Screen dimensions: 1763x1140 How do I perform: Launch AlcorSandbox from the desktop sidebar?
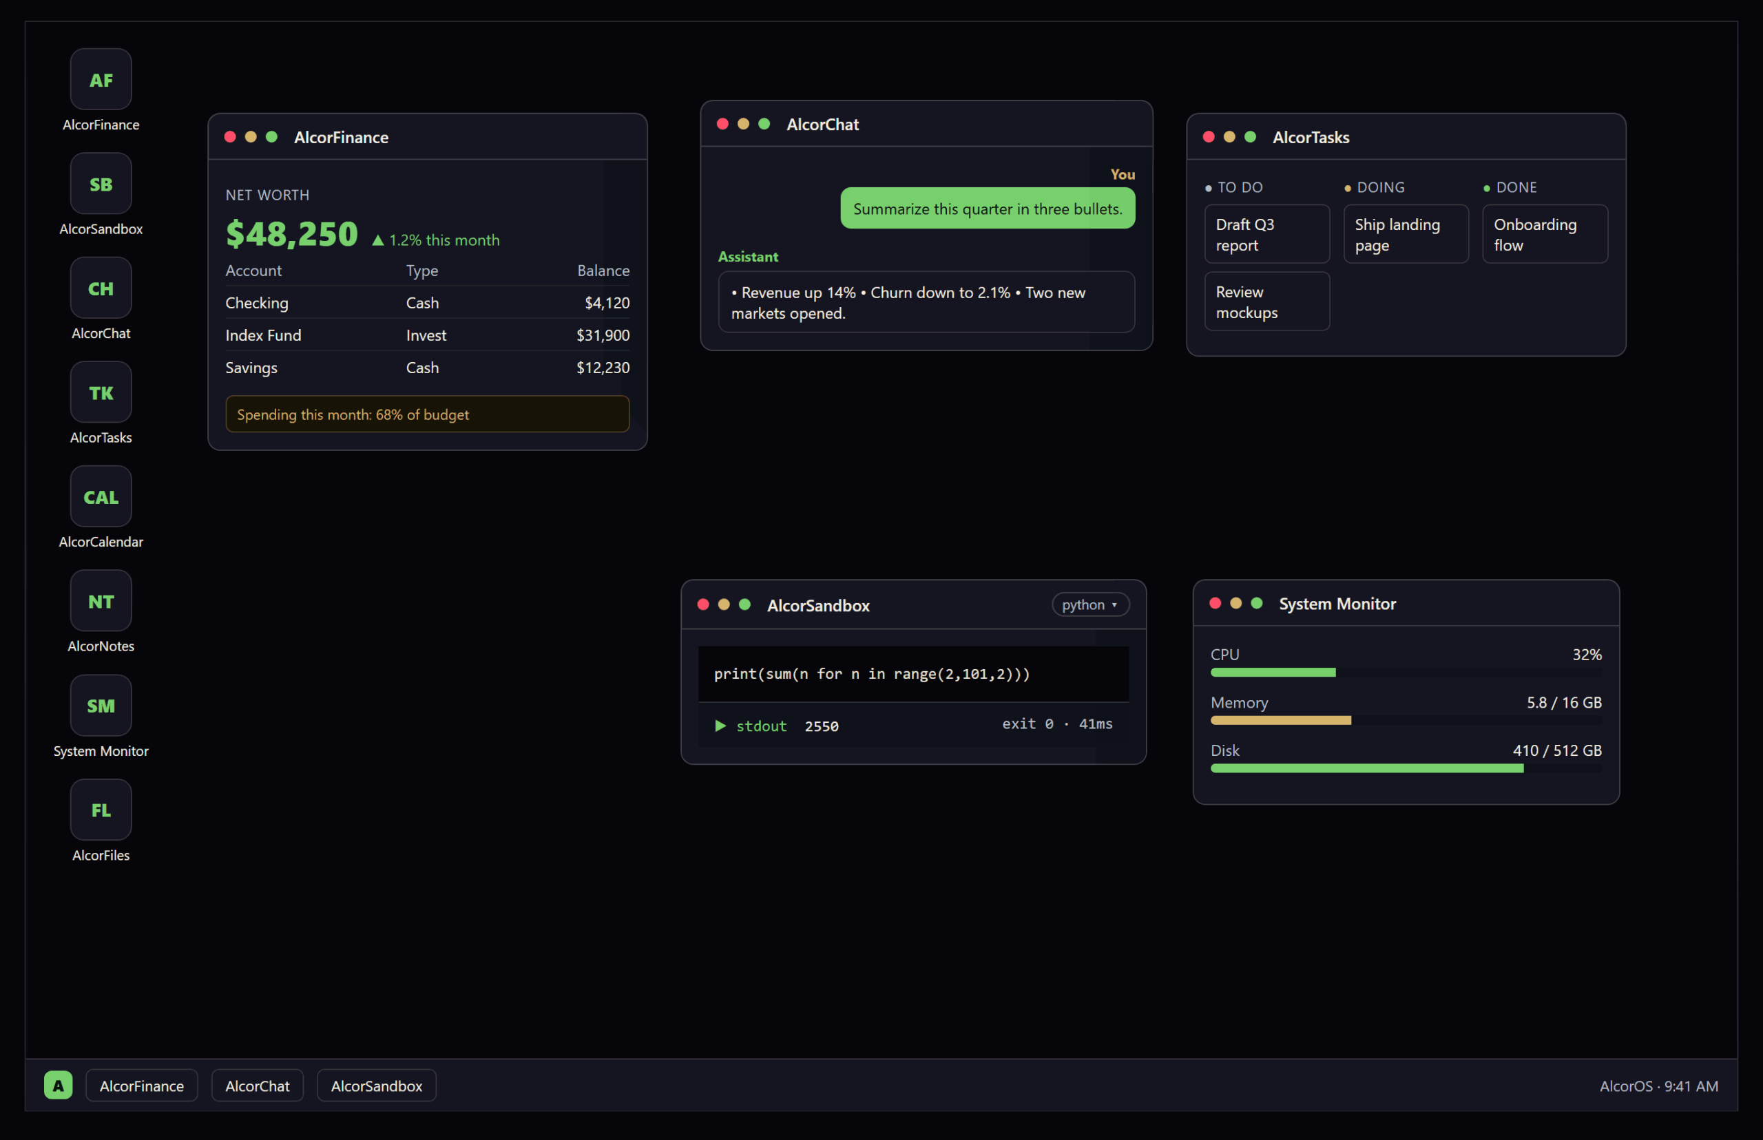101,184
